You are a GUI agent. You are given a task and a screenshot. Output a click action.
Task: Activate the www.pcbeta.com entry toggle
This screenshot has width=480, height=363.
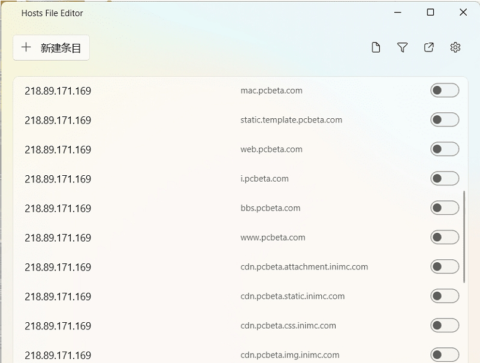point(445,238)
